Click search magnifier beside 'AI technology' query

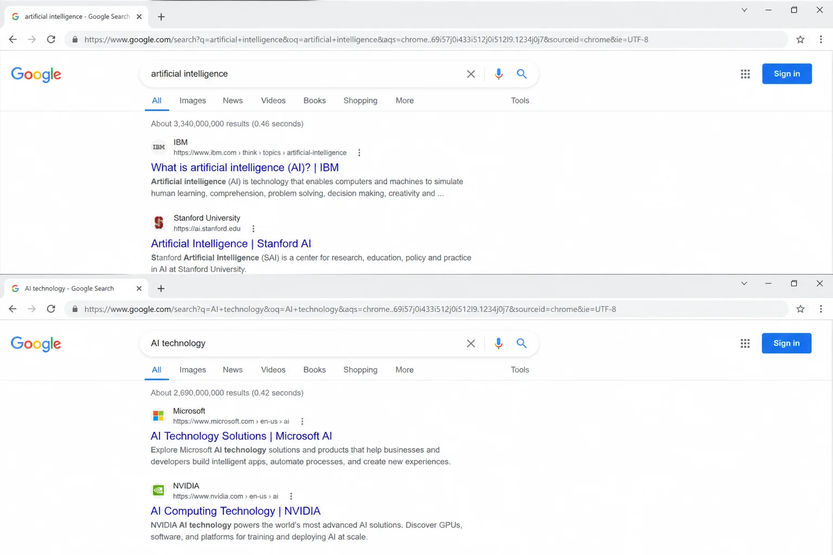click(522, 343)
